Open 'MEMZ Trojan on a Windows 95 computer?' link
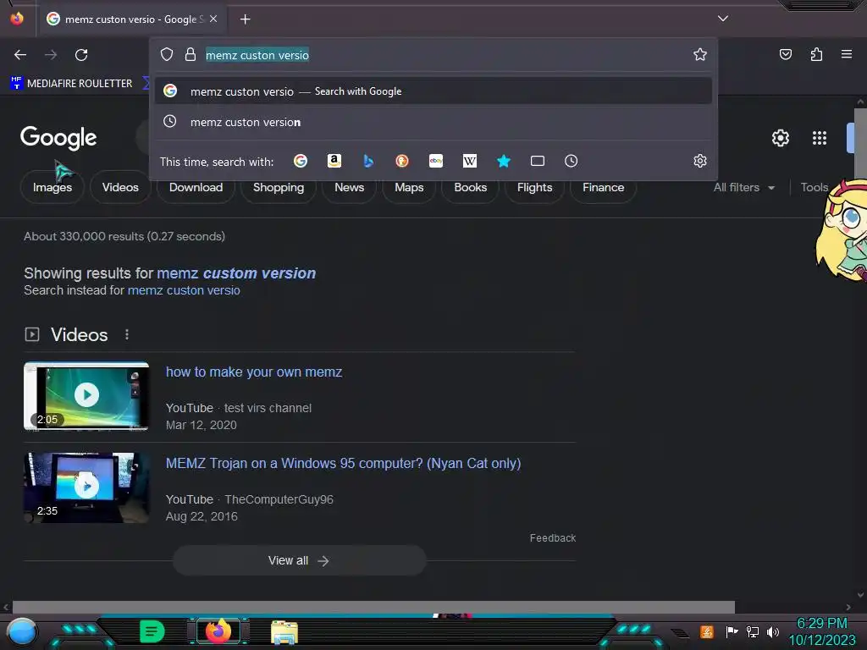The image size is (867, 650). tap(344, 463)
